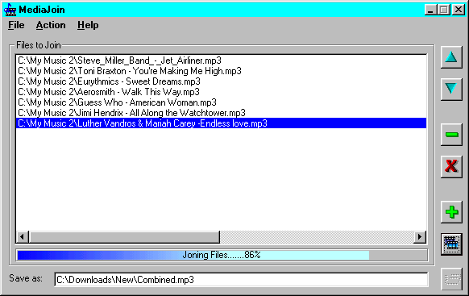The width and height of the screenshot is (469, 296).
Task: Click the horizontal scrollbar right arrow
Action: click(420, 237)
